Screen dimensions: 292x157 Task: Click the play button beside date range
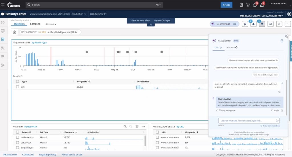point(289,14)
